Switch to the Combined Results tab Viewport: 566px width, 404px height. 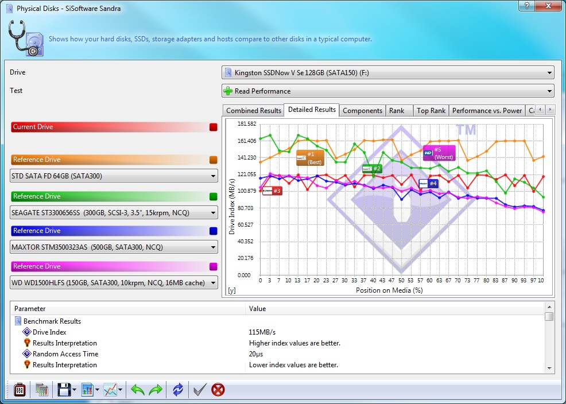(x=253, y=110)
